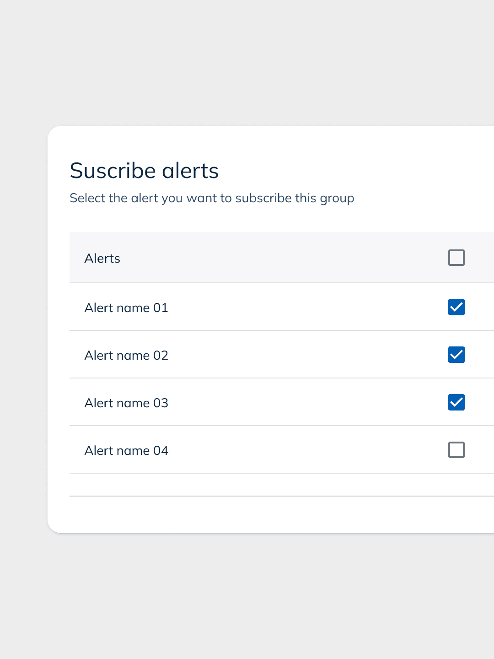Select the "Alert name 01" row label
Screen dimensions: 494x659
pos(126,308)
